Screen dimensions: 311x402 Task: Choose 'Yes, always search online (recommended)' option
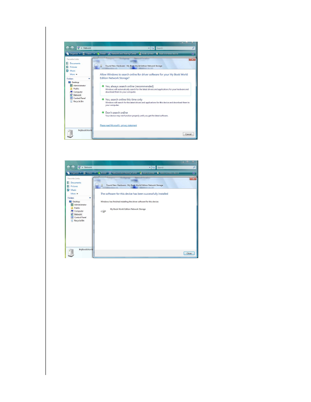[145, 89]
